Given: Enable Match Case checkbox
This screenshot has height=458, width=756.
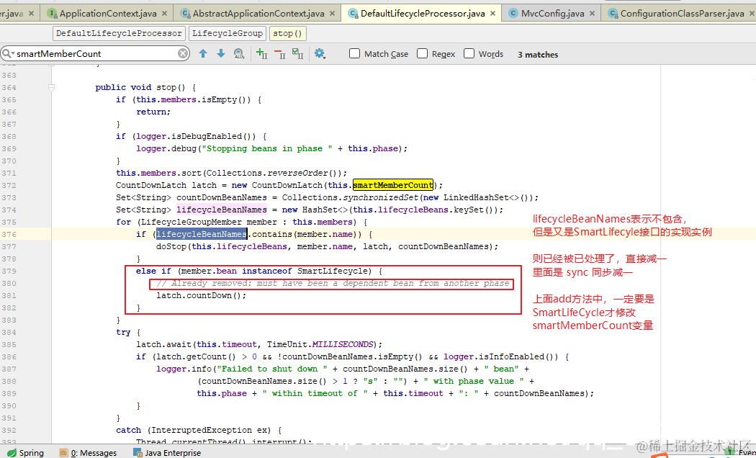Looking at the screenshot, I should tap(354, 53).
